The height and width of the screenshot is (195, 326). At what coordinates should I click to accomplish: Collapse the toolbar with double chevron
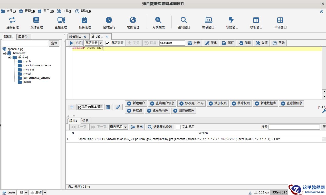(x=321, y=11)
